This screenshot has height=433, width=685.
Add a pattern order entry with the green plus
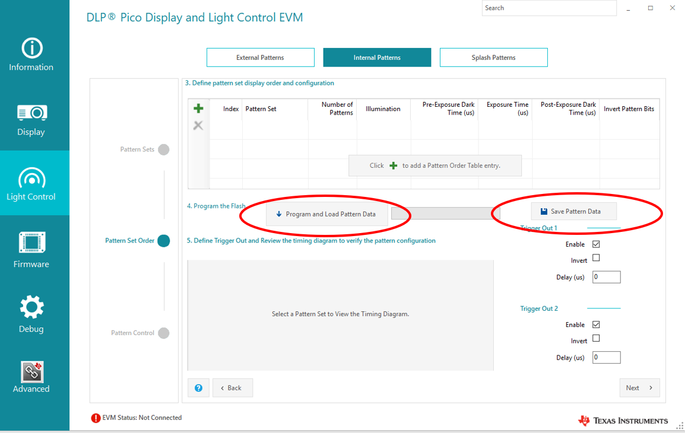click(x=198, y=108)
